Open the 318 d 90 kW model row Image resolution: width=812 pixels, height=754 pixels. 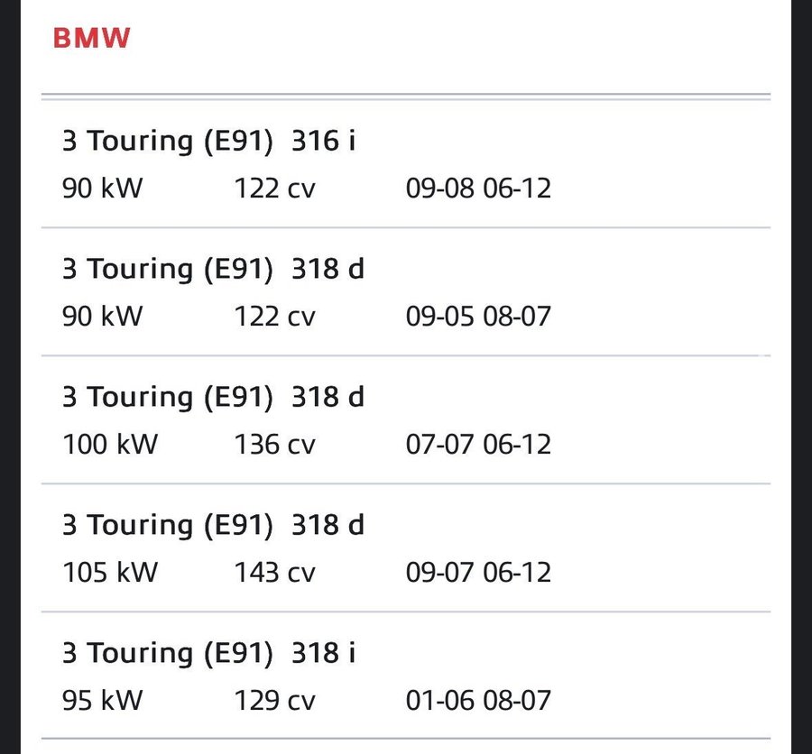213,269
